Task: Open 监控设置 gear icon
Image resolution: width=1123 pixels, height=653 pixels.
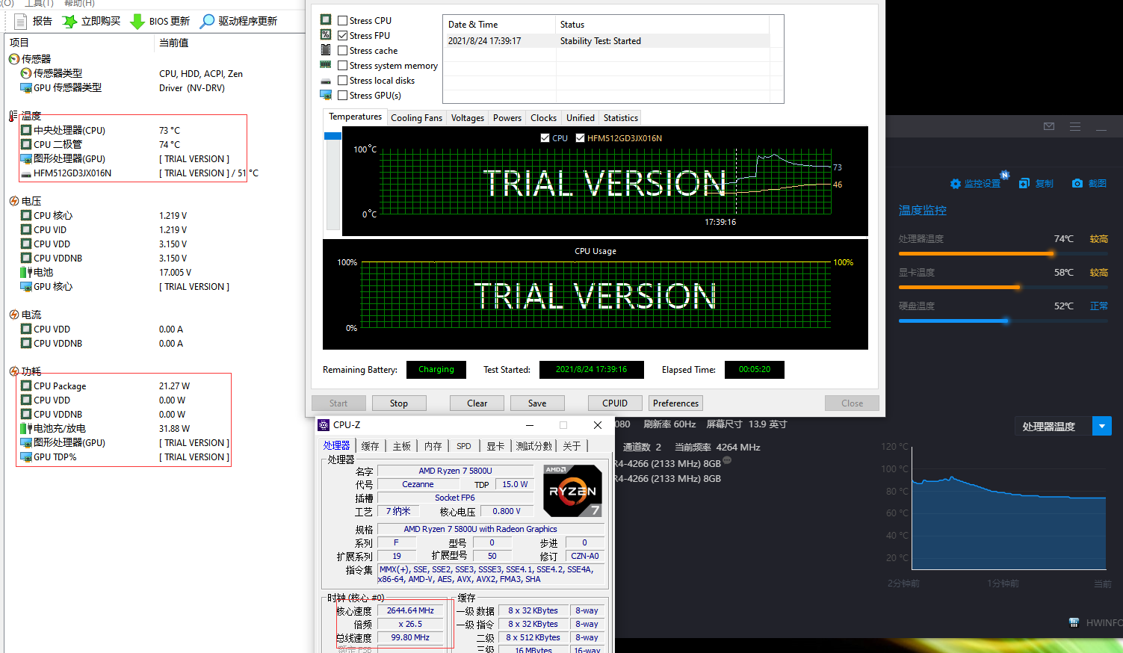Action: pyautogui.click(x=956, y=184)
